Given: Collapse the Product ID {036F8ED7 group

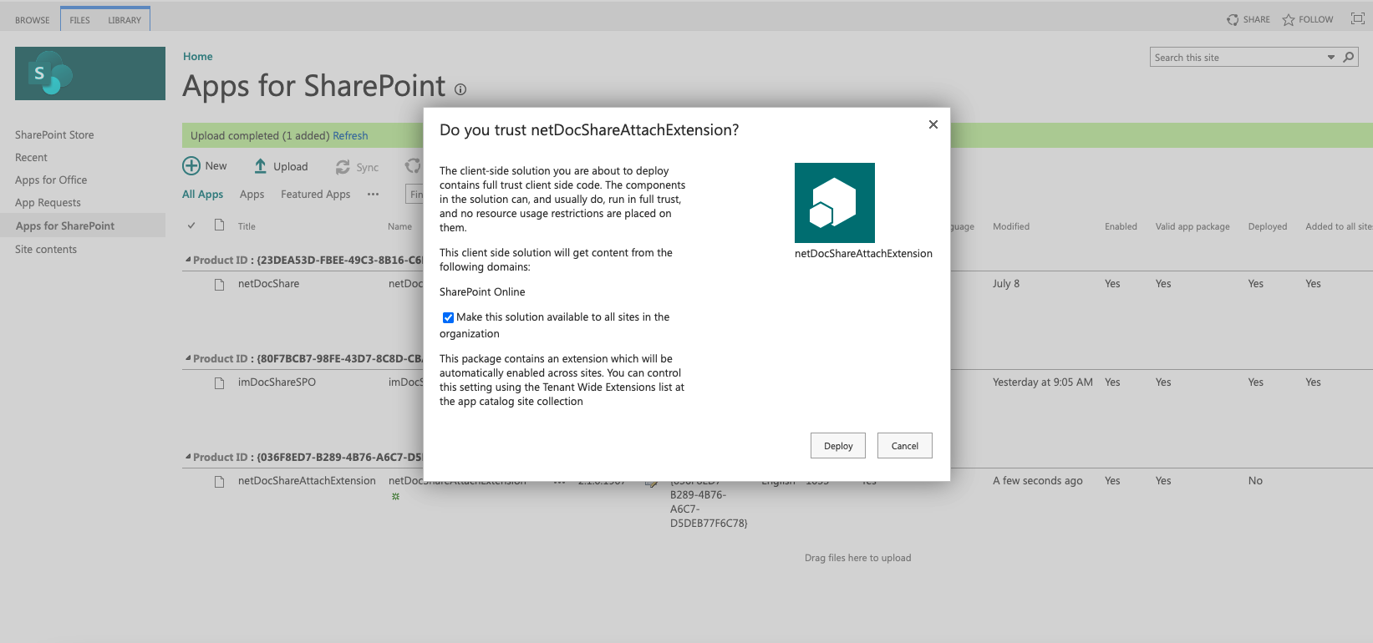Looking at the screenshot, I should click(x=188, y=457).
